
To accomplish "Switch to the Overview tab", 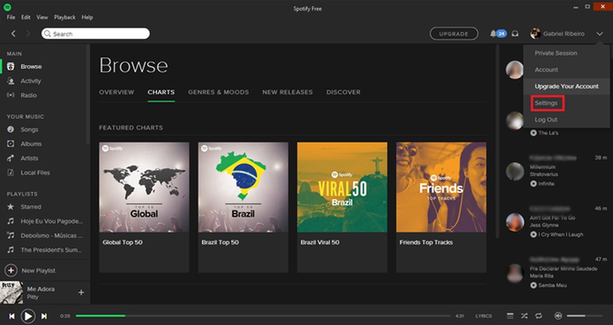I will point(116,92).
